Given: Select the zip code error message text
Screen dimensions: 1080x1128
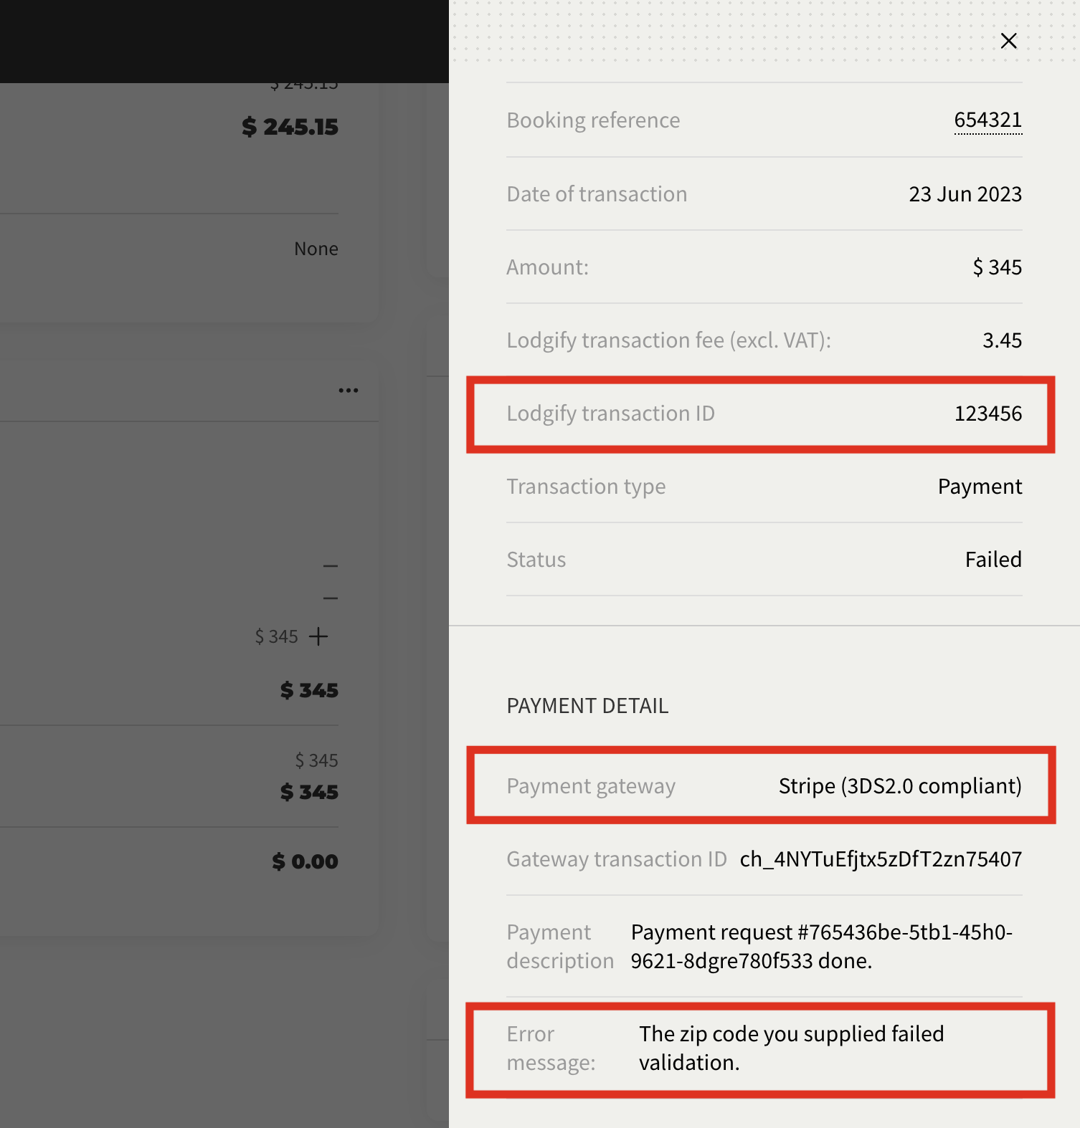Looking at the screenshot, I should tap(792, 1048).
